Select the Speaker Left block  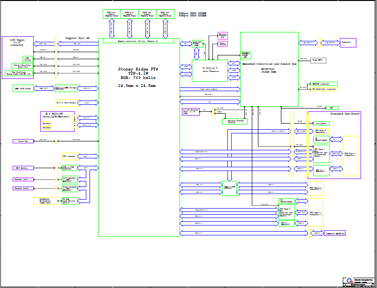click(23, 179)
